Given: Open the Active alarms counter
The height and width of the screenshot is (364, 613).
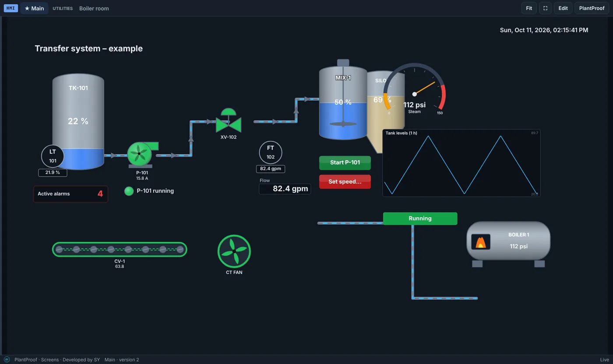Looking at the screenshot, I should (x=70, y=194).
